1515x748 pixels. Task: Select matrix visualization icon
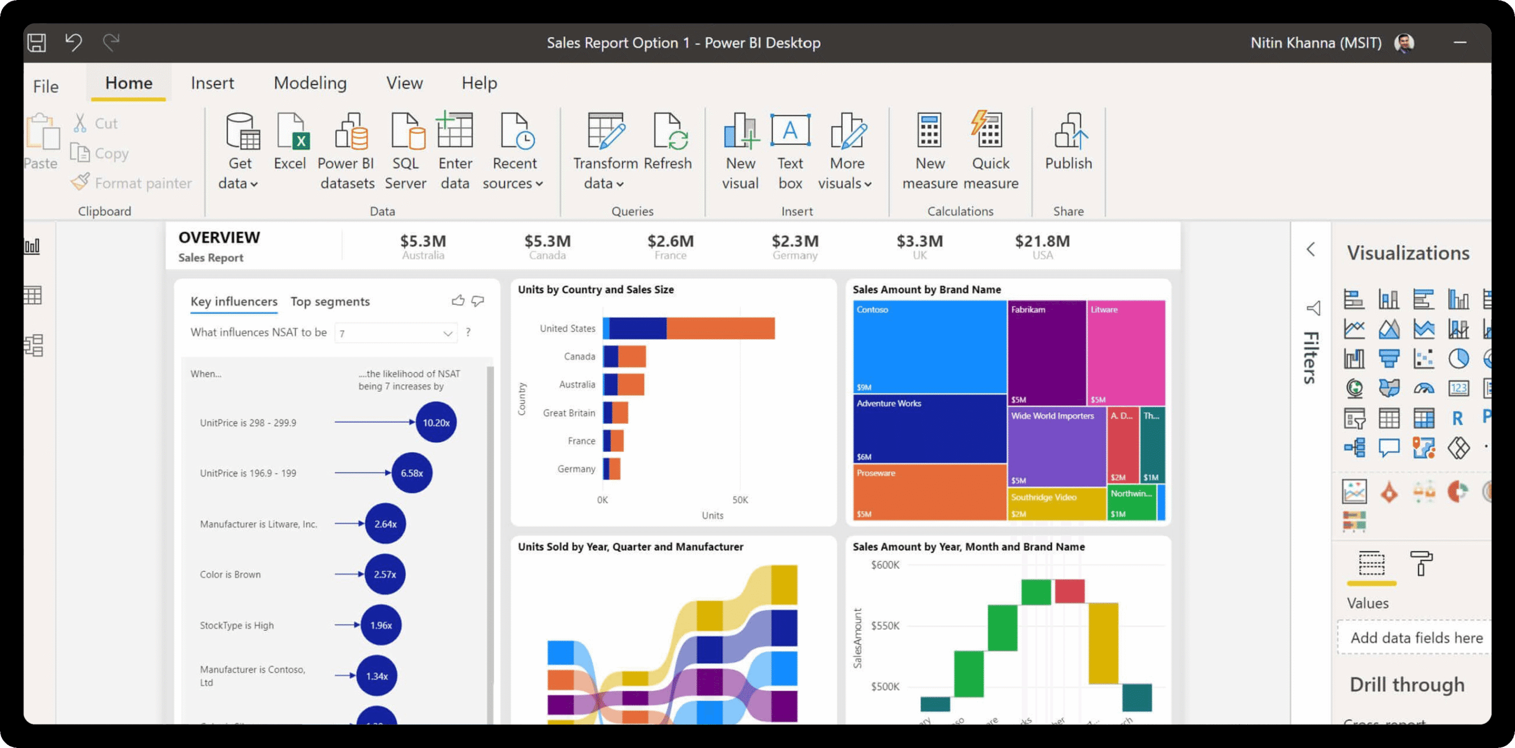click(x=1424, y=418)
